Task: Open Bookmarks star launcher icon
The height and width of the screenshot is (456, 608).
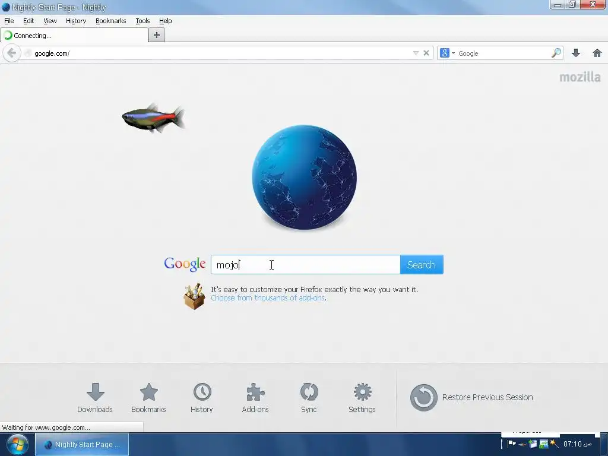Action: tap(148, 398)
